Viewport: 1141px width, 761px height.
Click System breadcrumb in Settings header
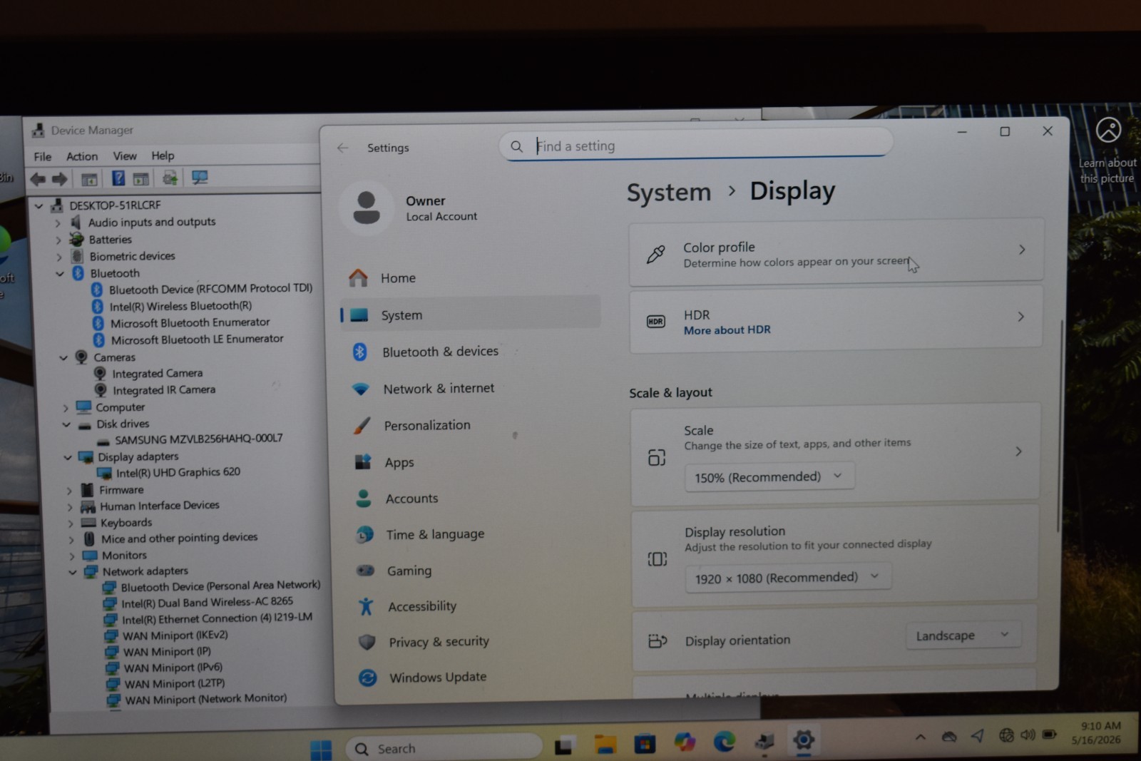click(x=669, y=193)
